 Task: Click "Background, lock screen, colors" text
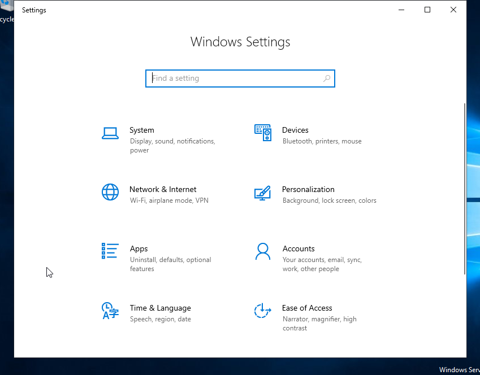click(330, 200)
